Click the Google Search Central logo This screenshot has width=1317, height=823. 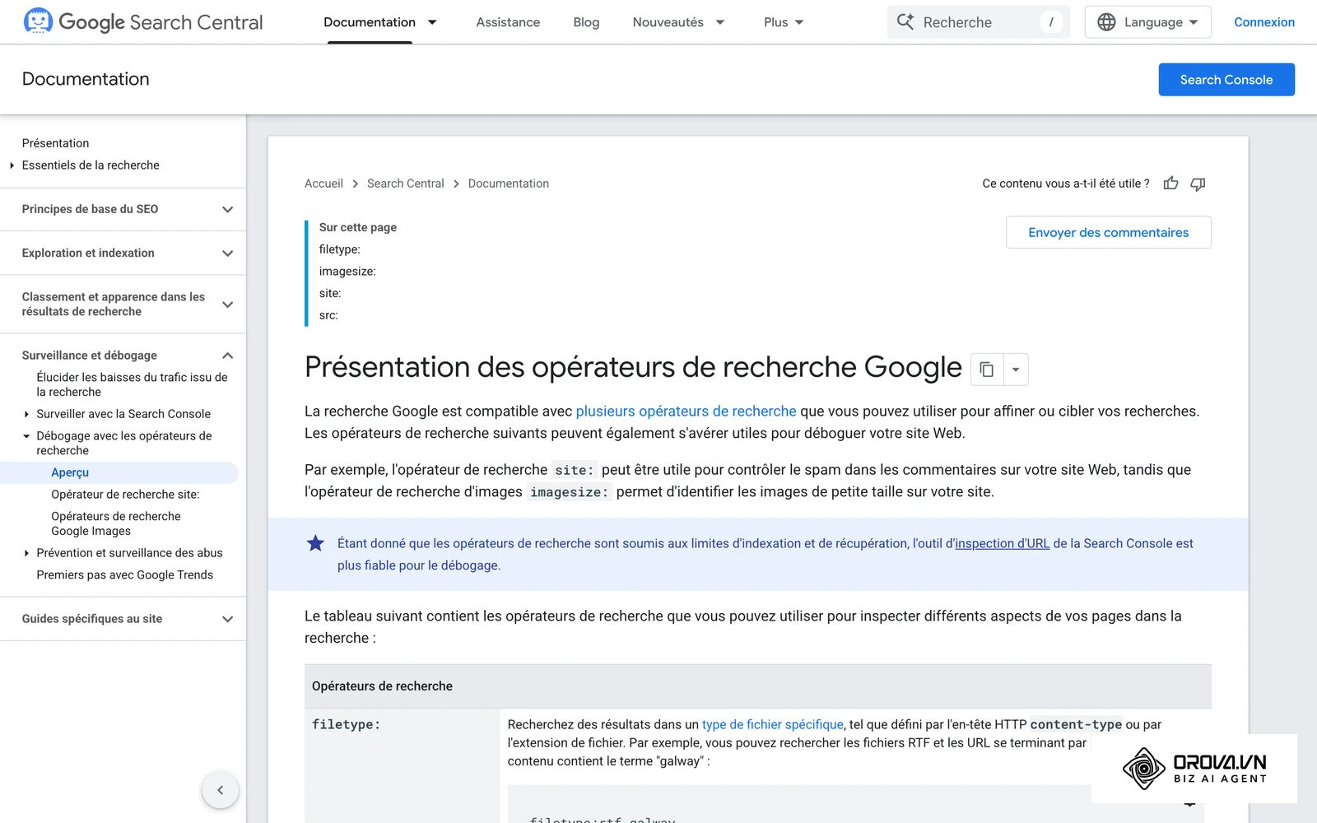143,21
